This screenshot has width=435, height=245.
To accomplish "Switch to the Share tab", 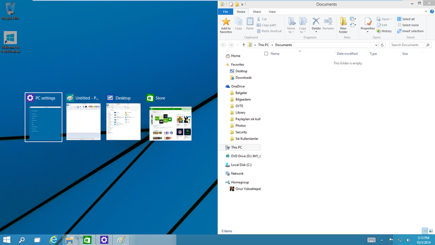I will coord(257,12).
